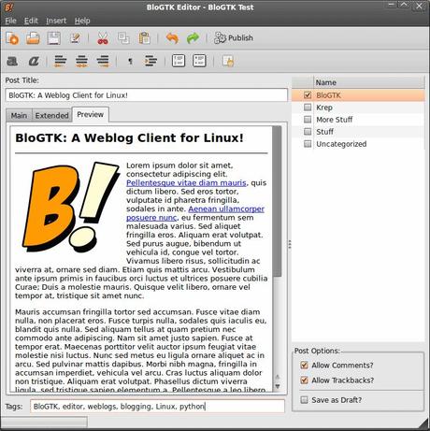Open the Edit menu
Image resolution: width=430 pixels, height=431 pixels.
click(x=31, y=21)
